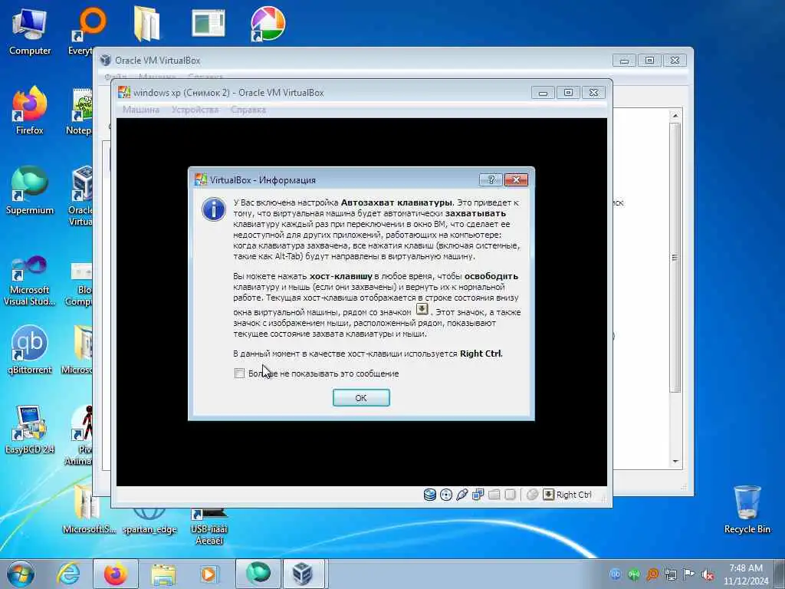Select the EasyBCD 2.4 desktop shortcut

[x=30, y=429]
